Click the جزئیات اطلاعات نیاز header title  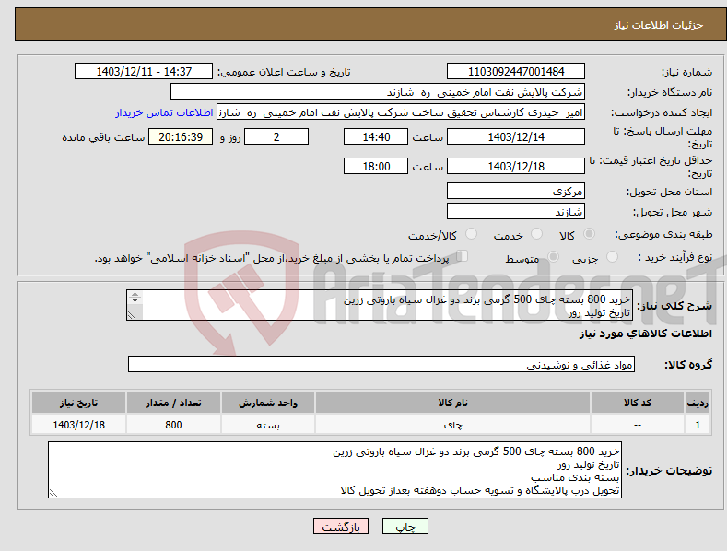click(659, 25)
